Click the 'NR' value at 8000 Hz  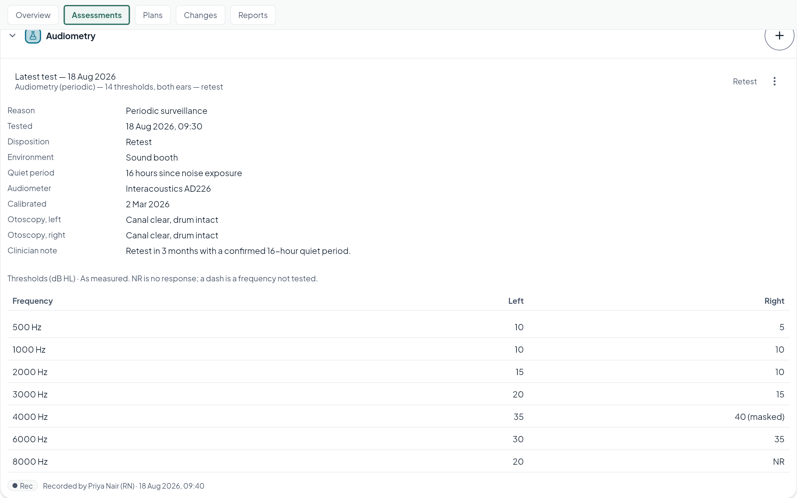coord(779,462)
